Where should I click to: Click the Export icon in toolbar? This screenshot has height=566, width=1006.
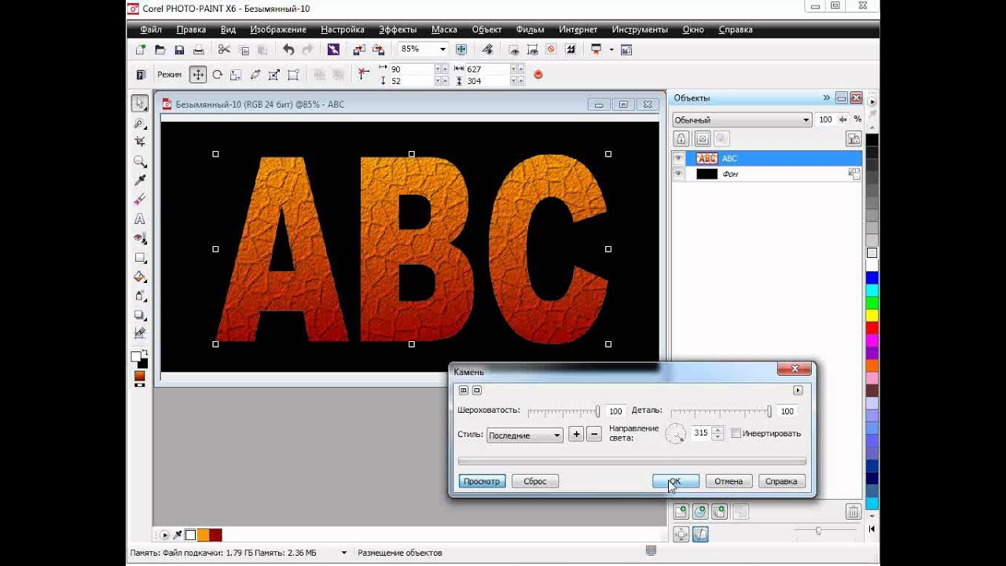[379, 50]
